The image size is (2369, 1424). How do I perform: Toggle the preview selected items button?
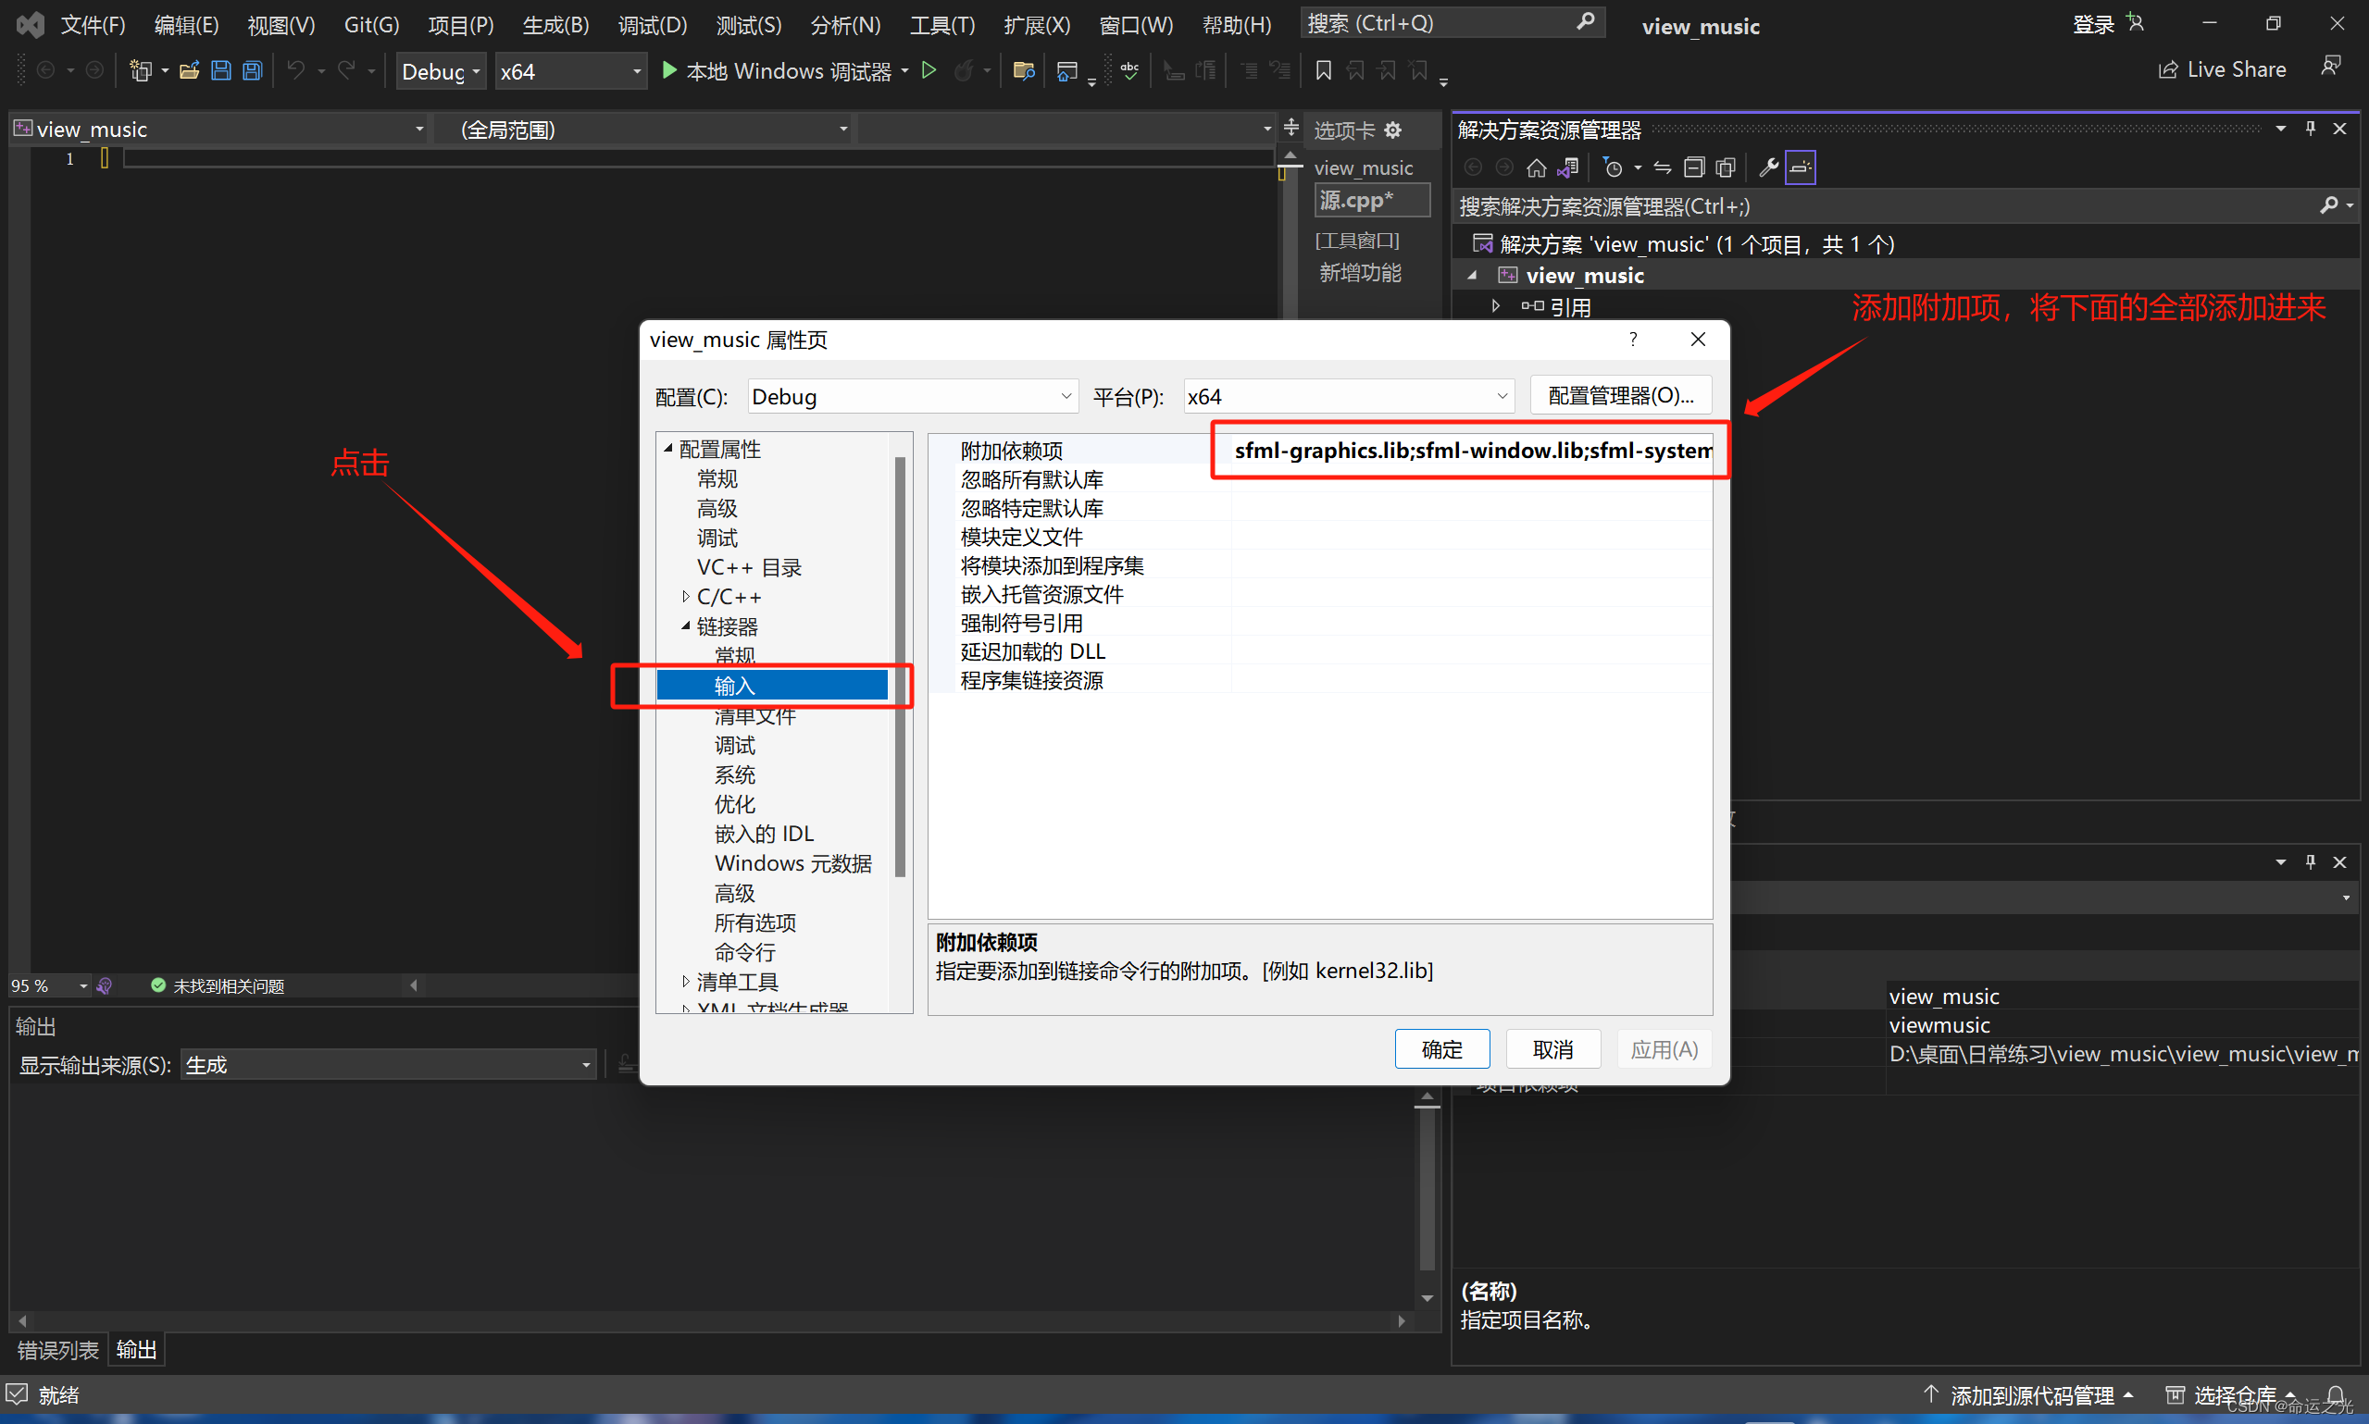(1800, 167)
